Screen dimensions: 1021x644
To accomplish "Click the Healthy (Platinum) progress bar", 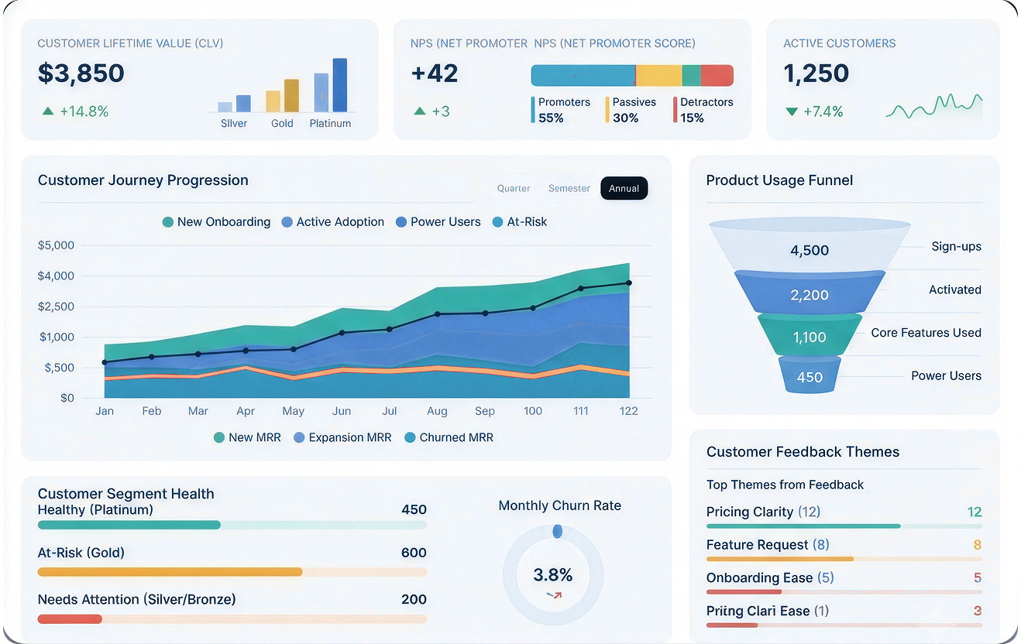I will pos(232,525).
